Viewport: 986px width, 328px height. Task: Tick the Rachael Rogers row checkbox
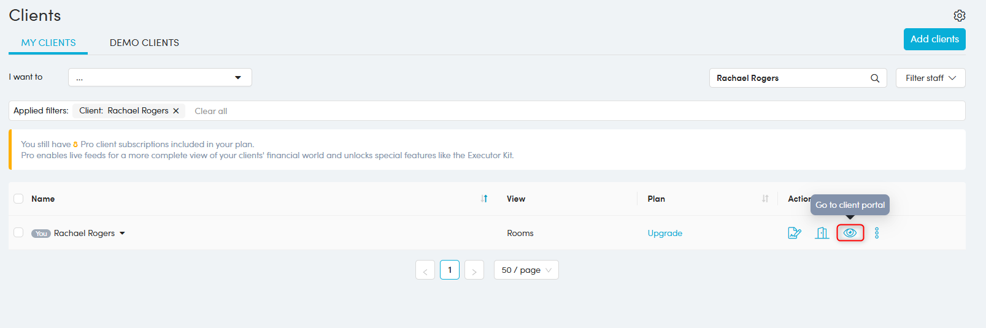tap(18, 233)
